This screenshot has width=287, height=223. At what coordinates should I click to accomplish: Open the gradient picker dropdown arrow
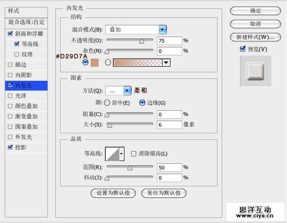point(166,62)
